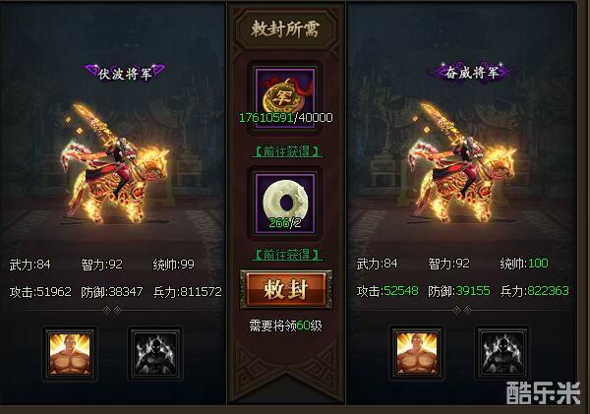Image resolution: width=590 pixels, height=414 pixels.
Task: Click the 敕封 confirm button
Action: pyautogui.click(x=286, y=289)
